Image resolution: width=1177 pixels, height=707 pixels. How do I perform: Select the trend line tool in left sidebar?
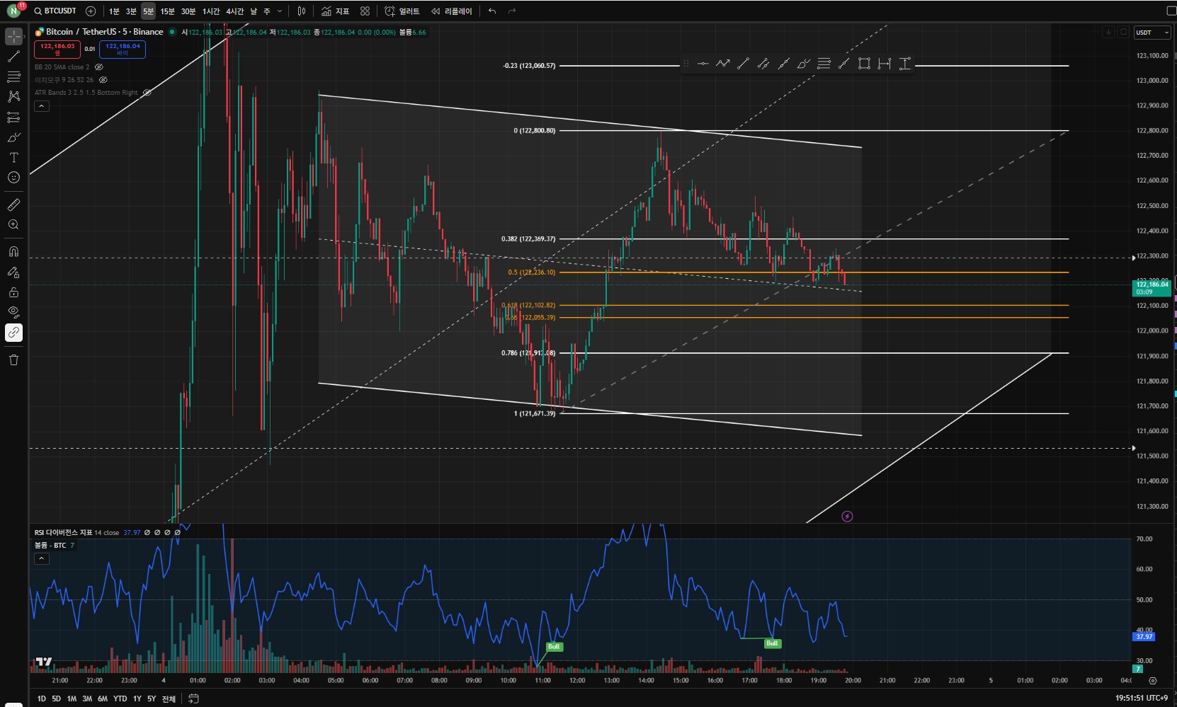pos(13,57)
